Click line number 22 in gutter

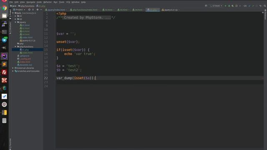point(46,78)
